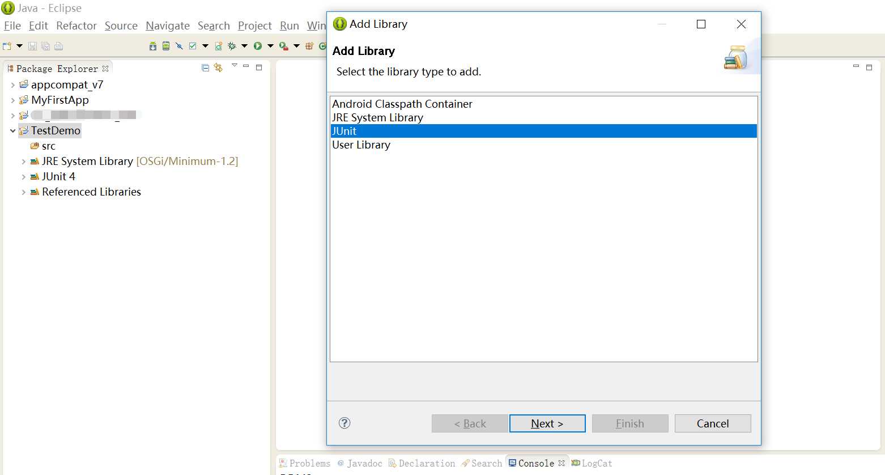Close the Console tab
The width and height of the screenshot is (885, 475).
click(561, 463)
